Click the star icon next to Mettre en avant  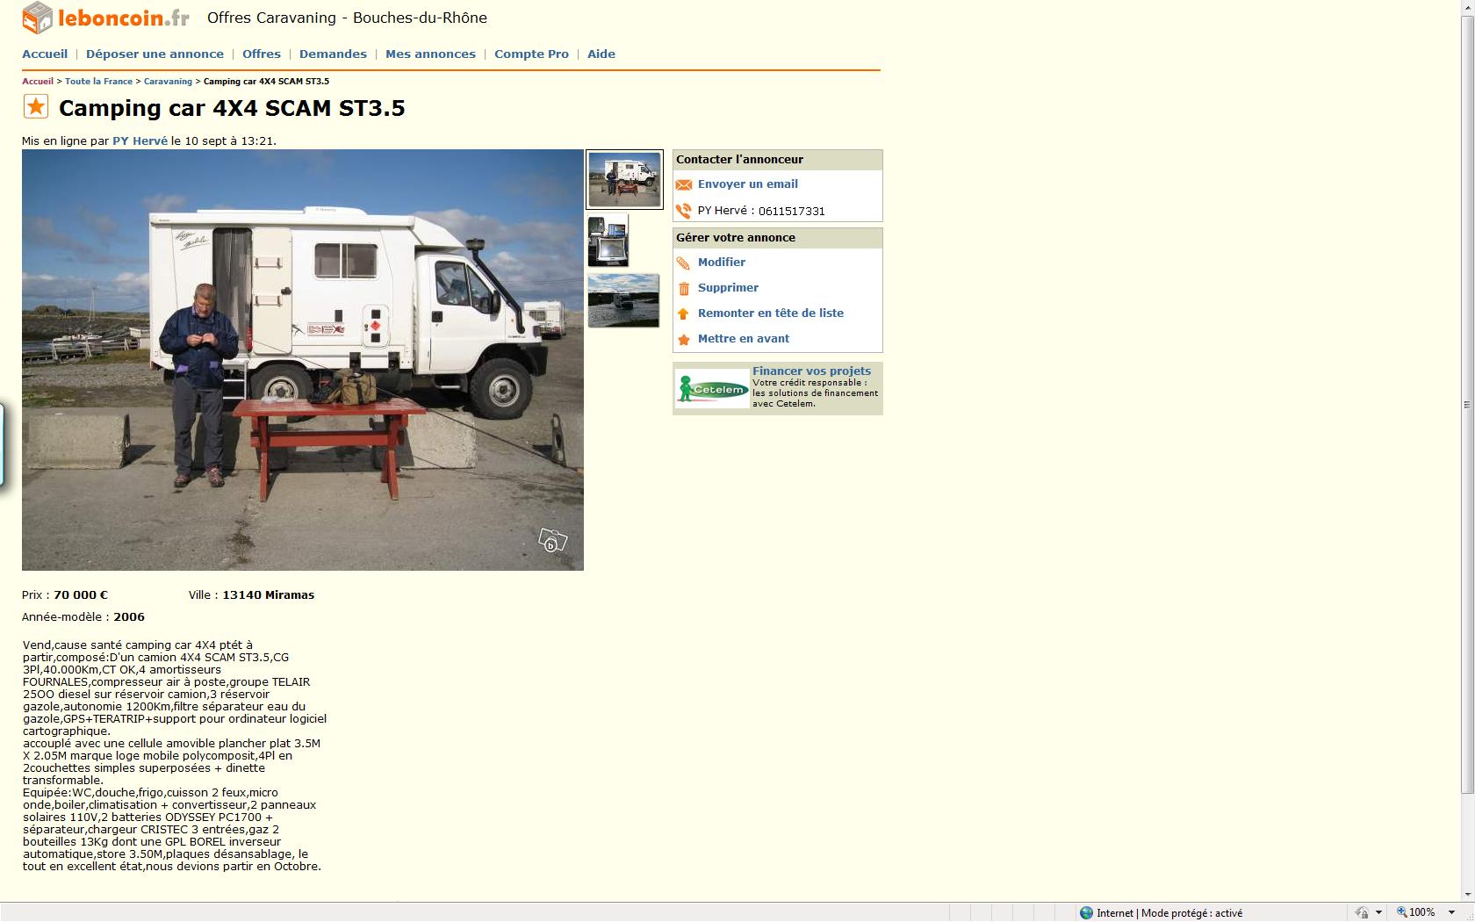pyautogui.click(x=684, y=339)
